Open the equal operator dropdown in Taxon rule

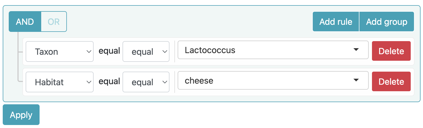[146, 51]
